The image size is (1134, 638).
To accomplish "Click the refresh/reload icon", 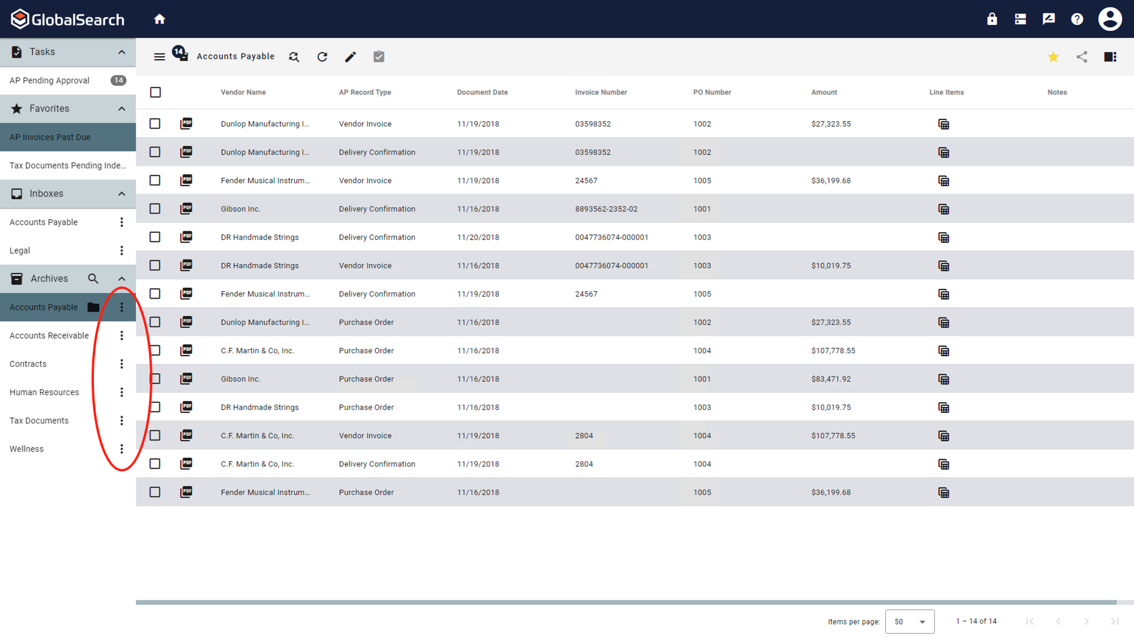I will click(322, 56).
